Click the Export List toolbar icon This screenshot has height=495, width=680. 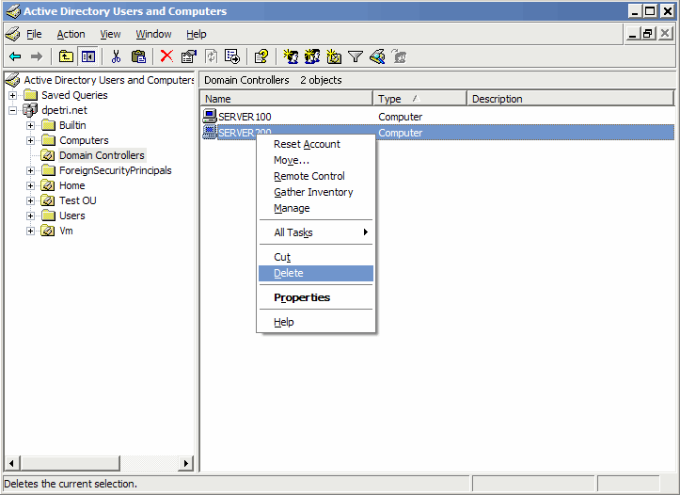coord(232,56)
